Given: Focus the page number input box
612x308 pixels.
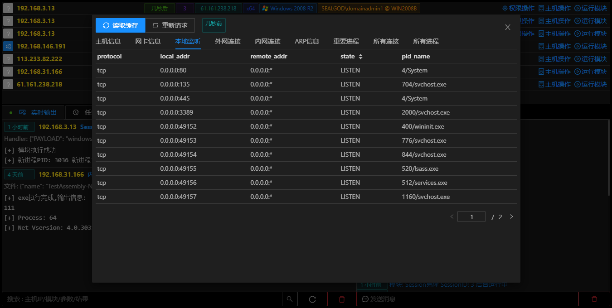Looking at the screenshot, I should click(471, 217).
